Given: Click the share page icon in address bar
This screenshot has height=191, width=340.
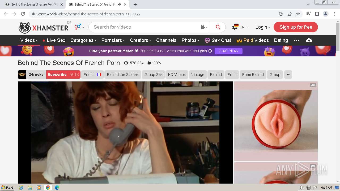Looking at the screenshot, I should pyautogui.click(x=290, y=14).
